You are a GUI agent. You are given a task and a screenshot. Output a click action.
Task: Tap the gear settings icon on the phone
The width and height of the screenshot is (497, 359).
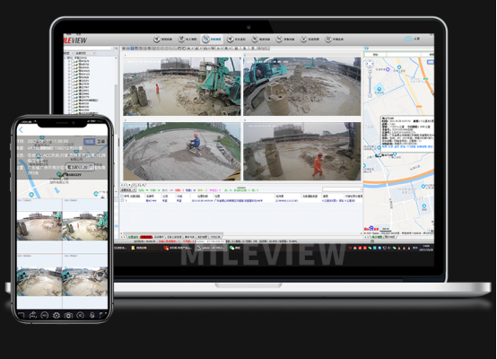click(x=57, y=315)
